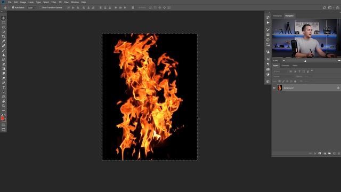
Task: Select the Crop tool
Action: 4,36
